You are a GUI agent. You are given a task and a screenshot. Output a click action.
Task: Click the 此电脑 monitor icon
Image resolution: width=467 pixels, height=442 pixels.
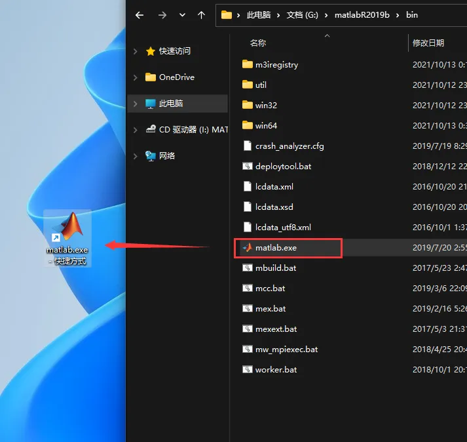[x=151, y=104]
